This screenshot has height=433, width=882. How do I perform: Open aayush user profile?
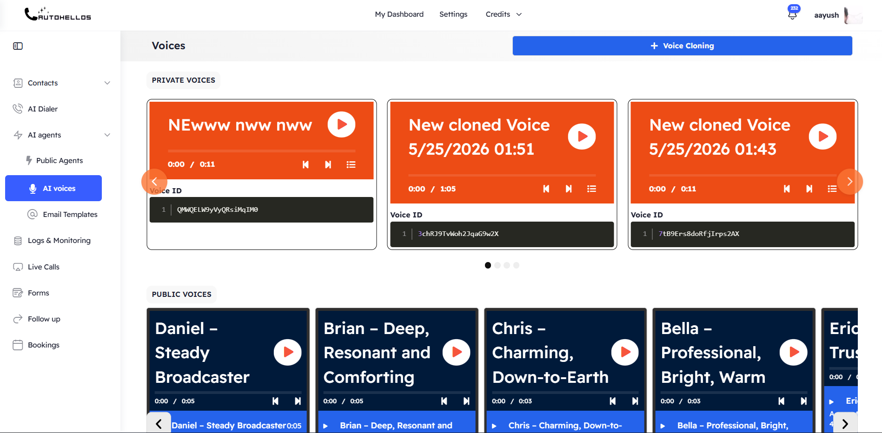(x=838, y=15)
